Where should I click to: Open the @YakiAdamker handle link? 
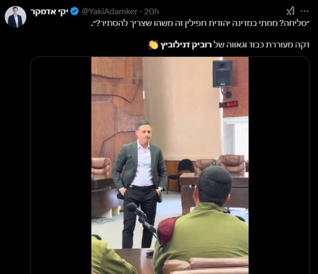(x=109, y=11)
